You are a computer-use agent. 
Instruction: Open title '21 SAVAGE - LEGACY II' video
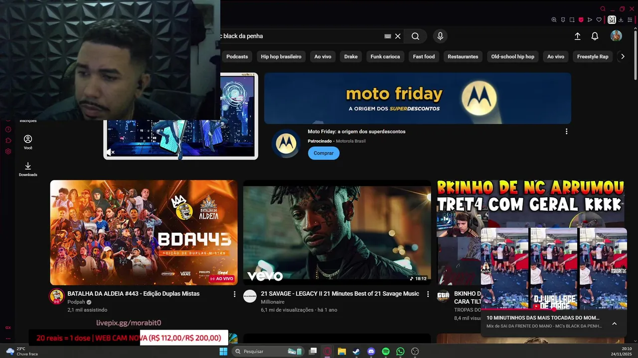coord(340,294)
